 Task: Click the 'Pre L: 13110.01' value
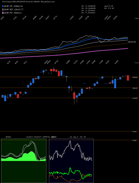(x=88, y=10)
